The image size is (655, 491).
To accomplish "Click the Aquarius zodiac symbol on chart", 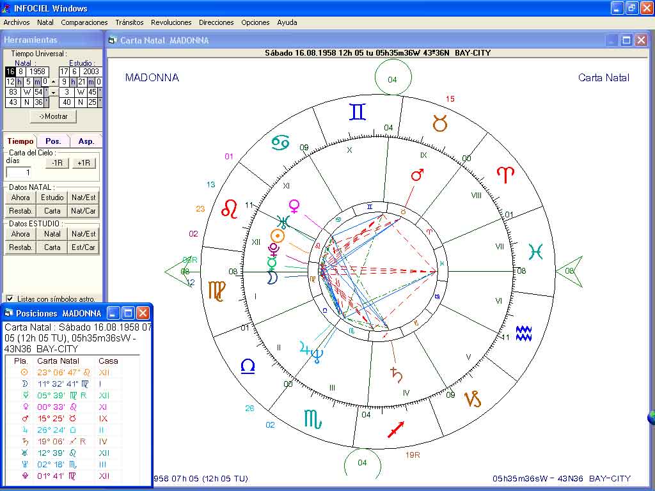I will (524, 333).
